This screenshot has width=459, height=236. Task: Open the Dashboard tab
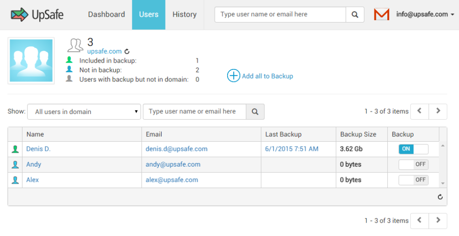(107, 14)
